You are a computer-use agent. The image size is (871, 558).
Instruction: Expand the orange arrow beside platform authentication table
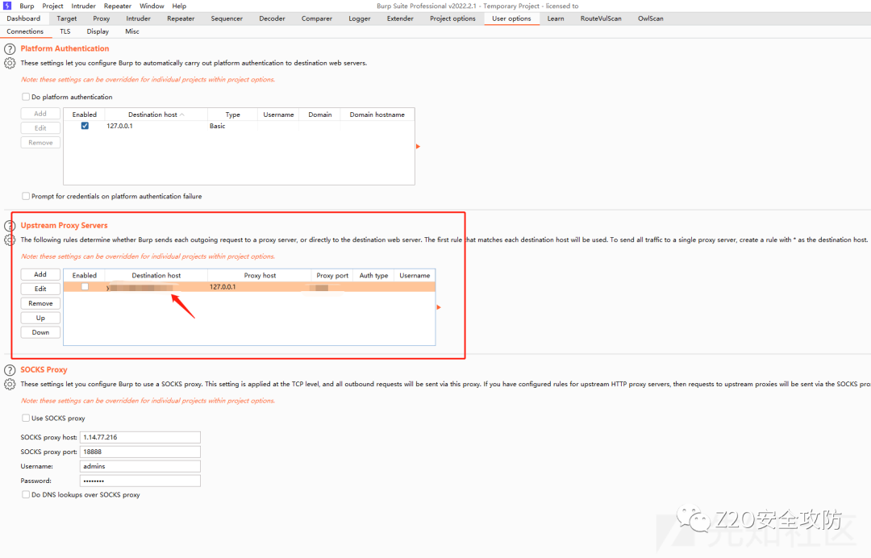[x=419, y=147]
